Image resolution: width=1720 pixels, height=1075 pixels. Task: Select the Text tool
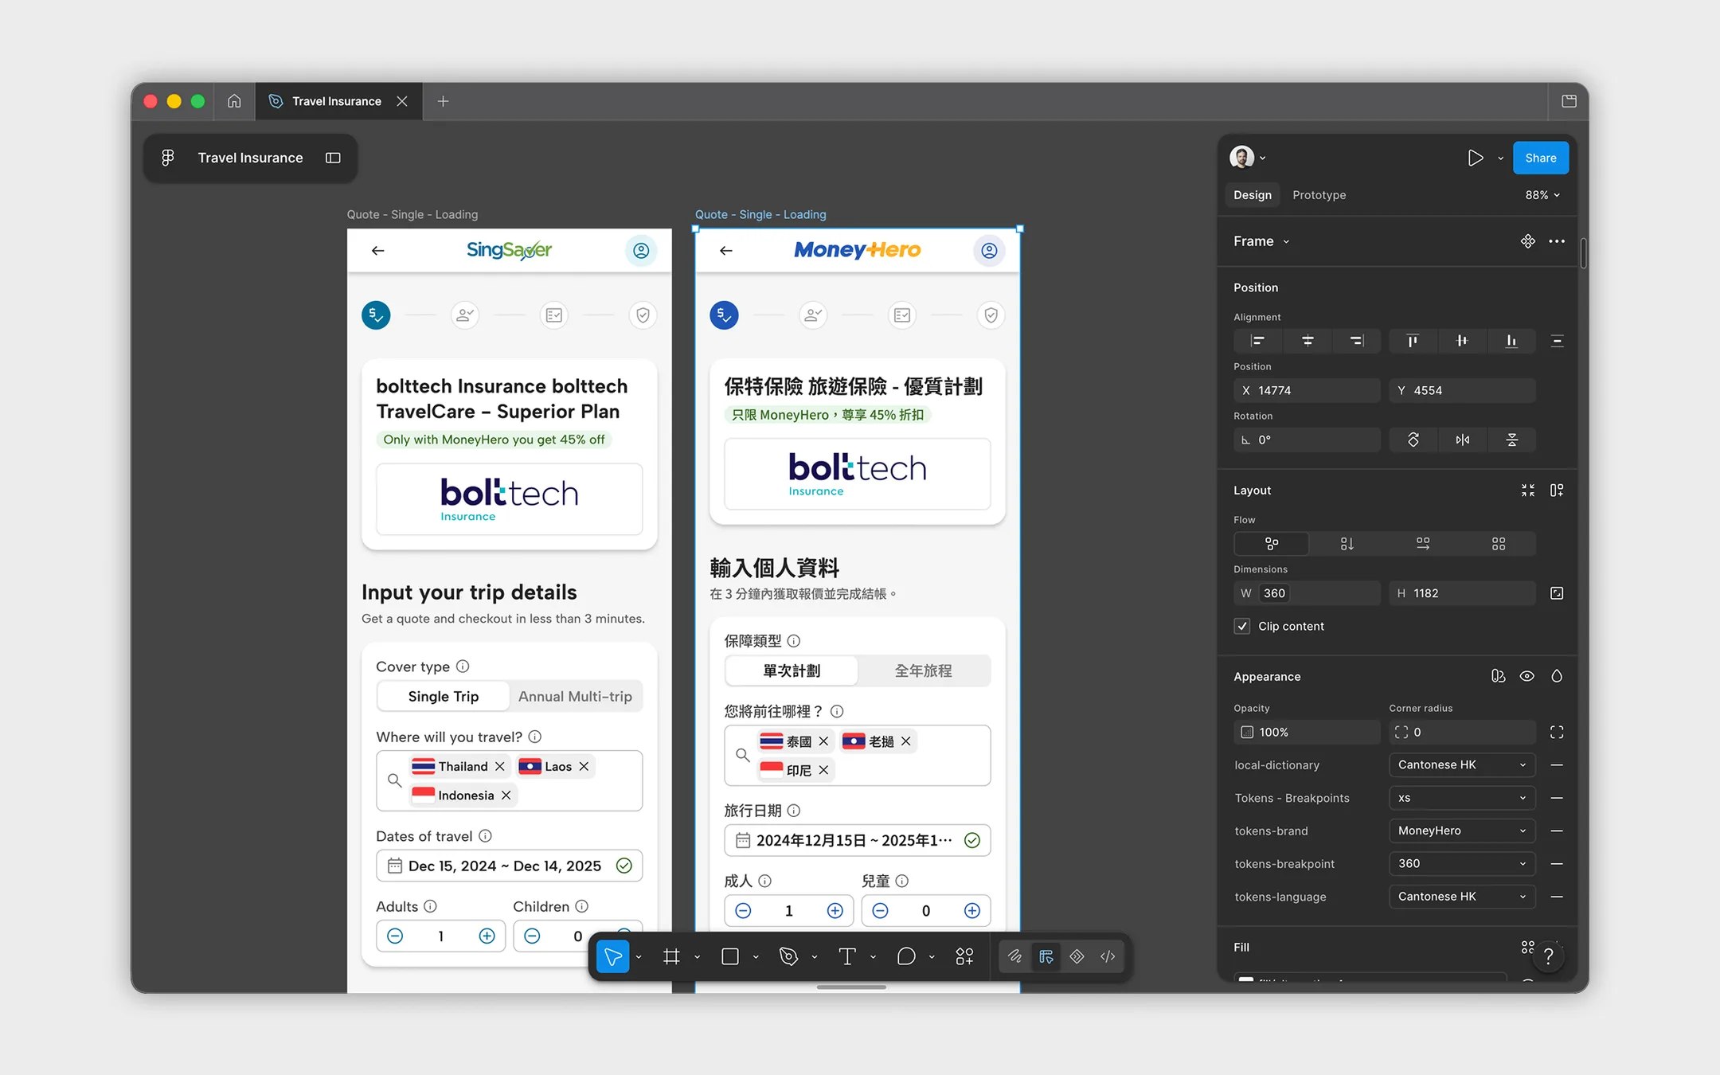click(847, 956)
